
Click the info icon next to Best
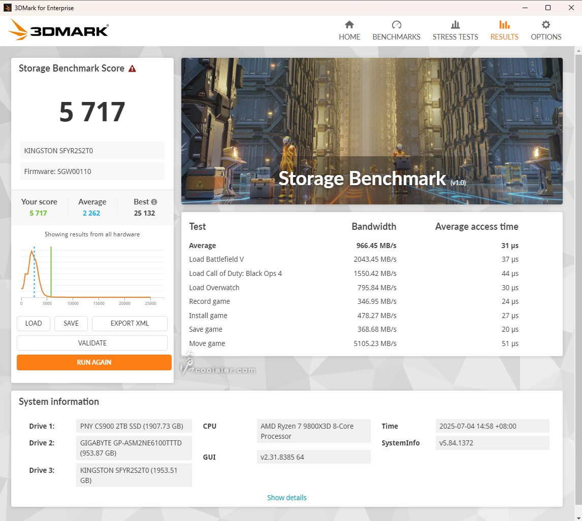pos(154,202)
